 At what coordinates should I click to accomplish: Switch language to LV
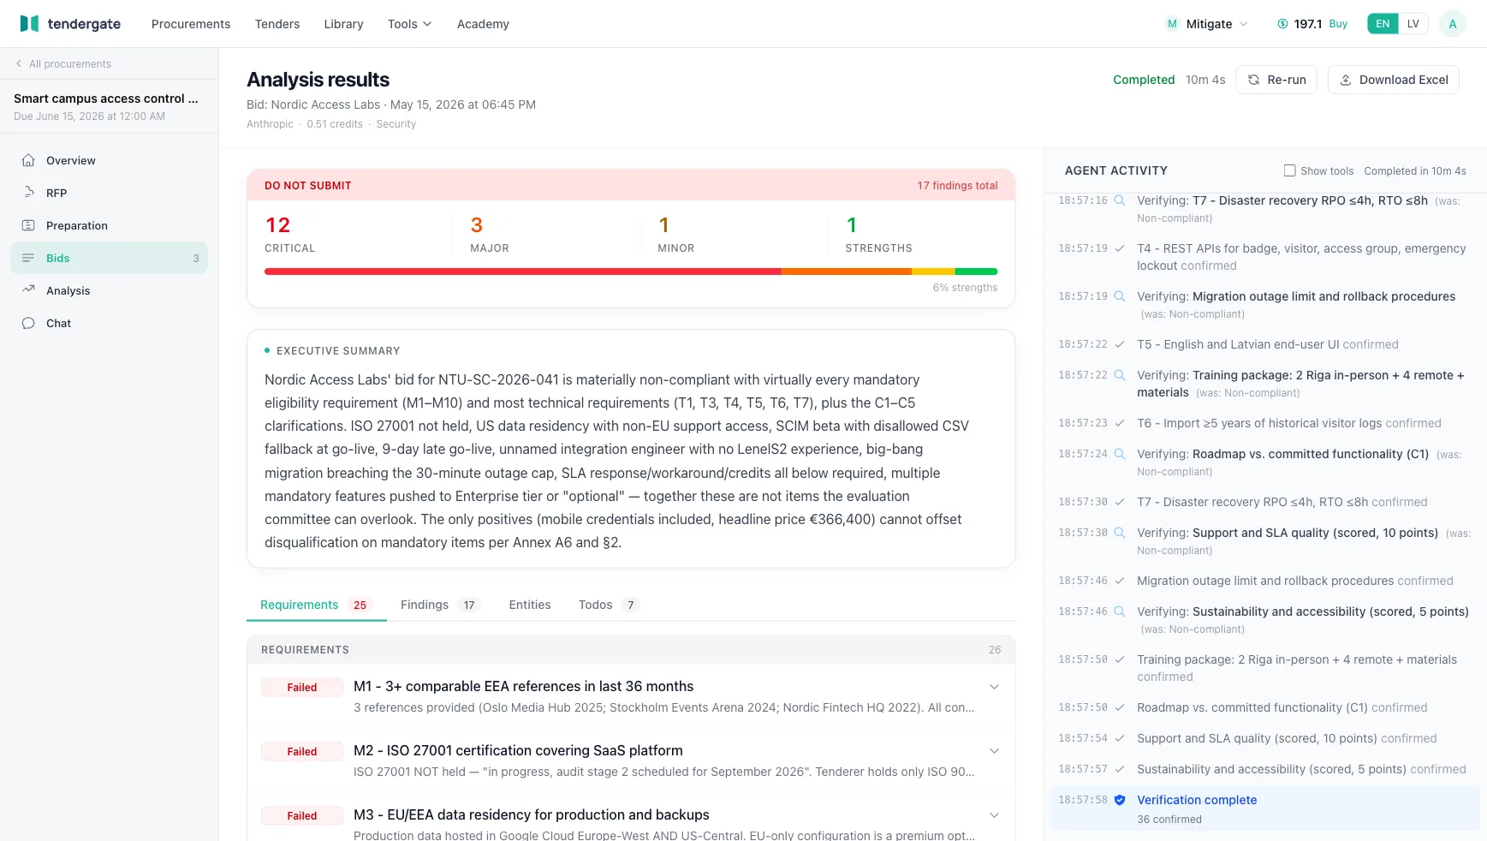[1413, 24]
